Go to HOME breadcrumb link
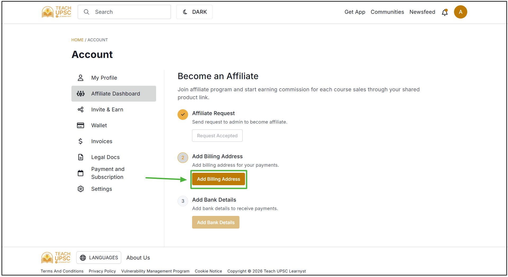Image resolution: width=508 pixels, height=277 pixels. tap(77, 40)
